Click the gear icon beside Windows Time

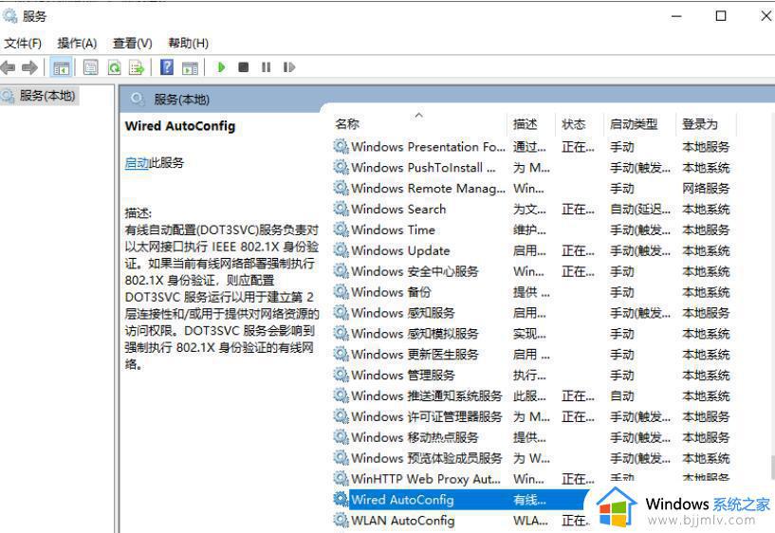click(341, 230)
